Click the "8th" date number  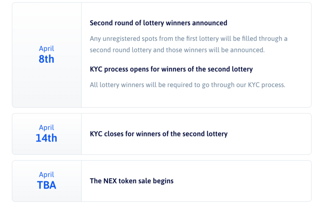click(46, 59)
